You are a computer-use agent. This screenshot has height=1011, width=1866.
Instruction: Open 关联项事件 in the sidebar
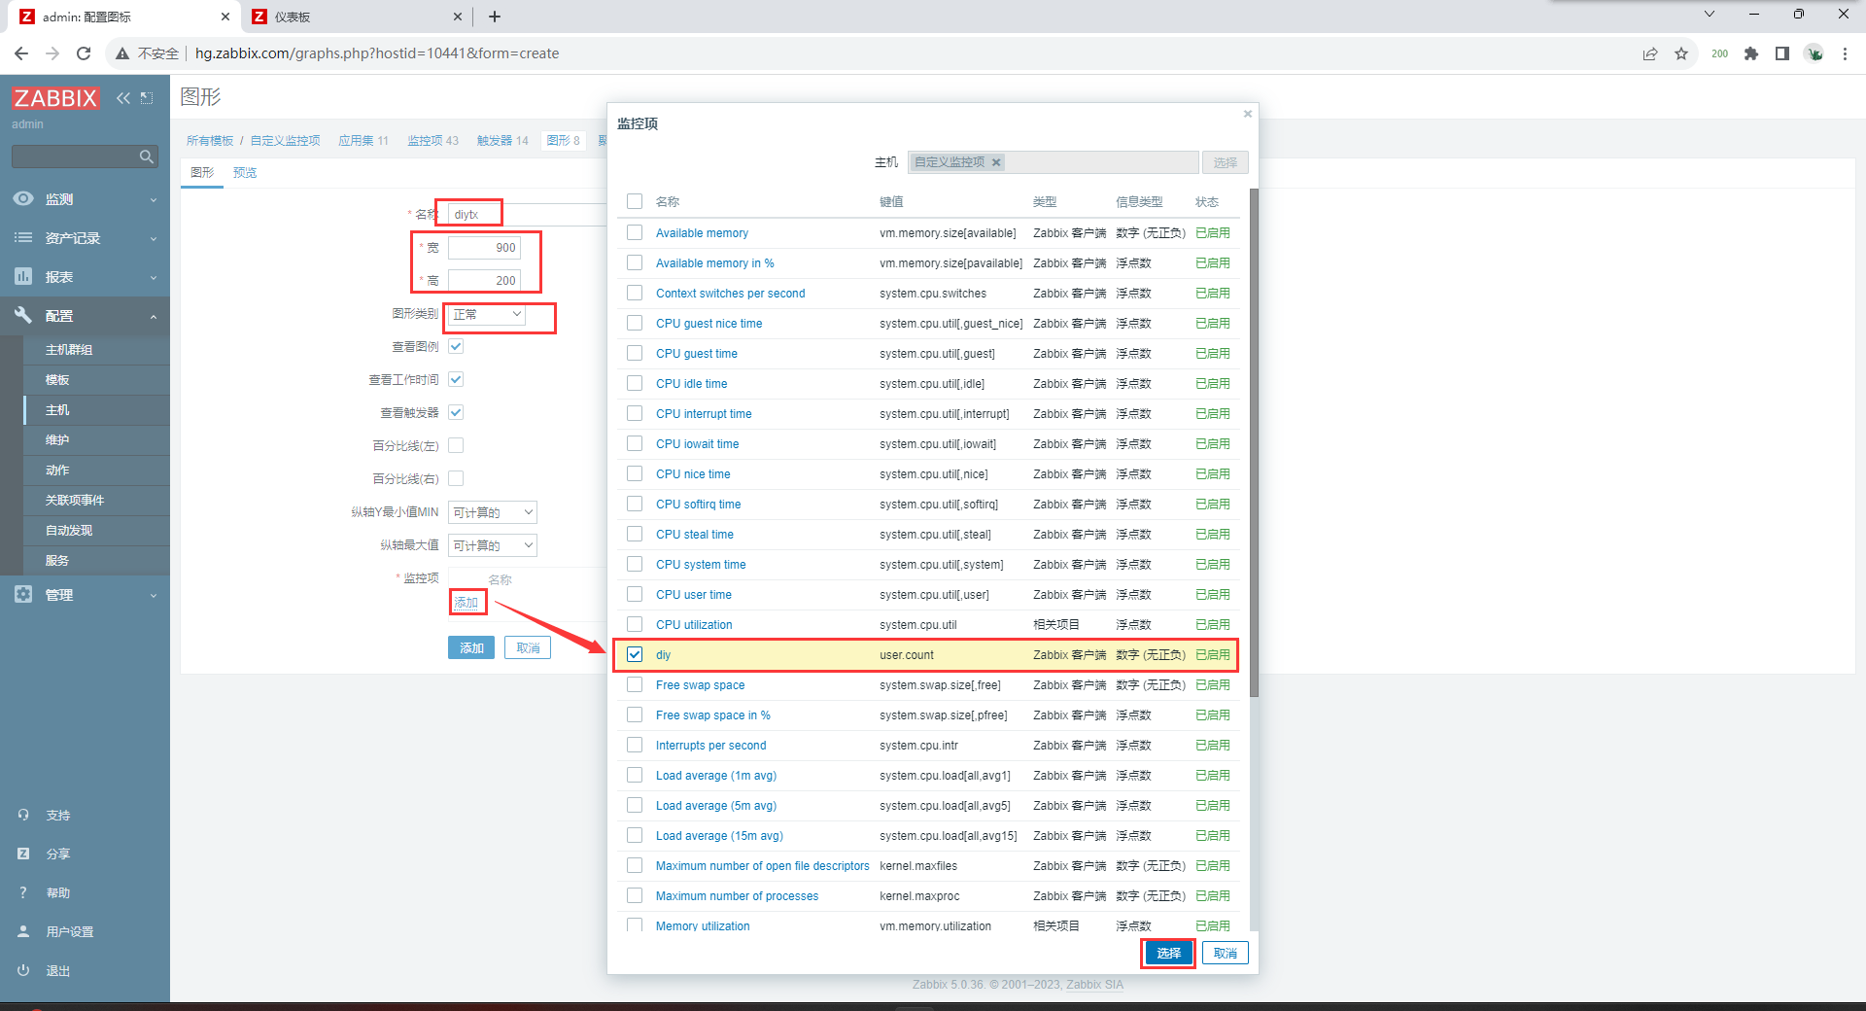point(75,501)
